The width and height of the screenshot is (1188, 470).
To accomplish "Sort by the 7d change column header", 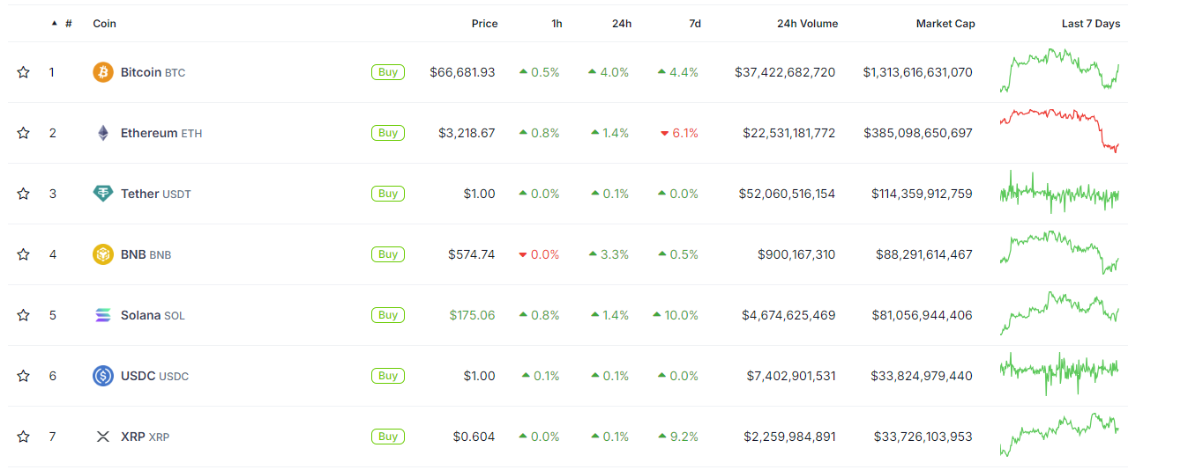I will (x=695, y=24).
